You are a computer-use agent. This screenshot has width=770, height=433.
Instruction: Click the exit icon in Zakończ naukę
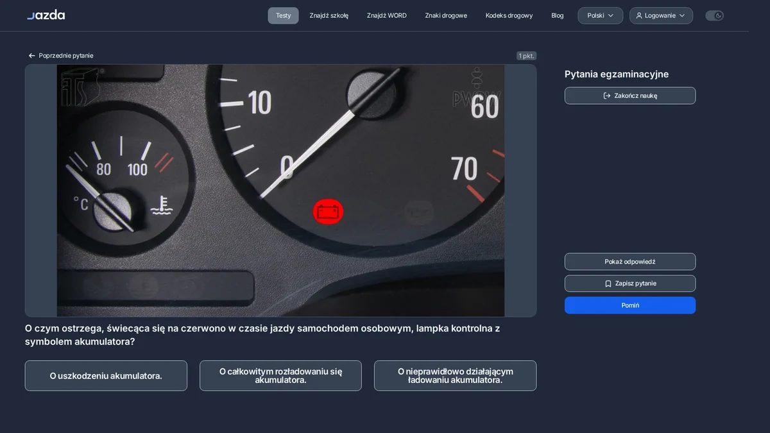coord(607,96)
